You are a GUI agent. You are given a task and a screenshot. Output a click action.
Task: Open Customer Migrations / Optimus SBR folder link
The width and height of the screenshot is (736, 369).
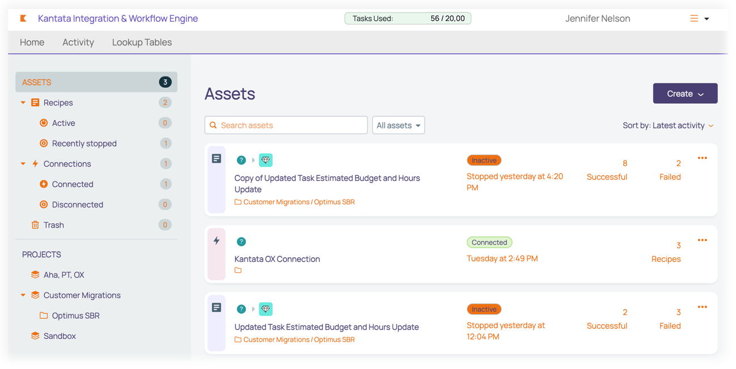pyautogui.click(x=299, y=202)
